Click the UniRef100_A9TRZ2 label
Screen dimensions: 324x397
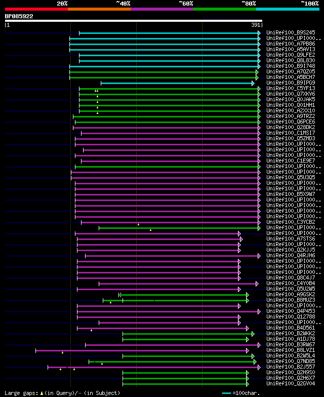[291, 116]
